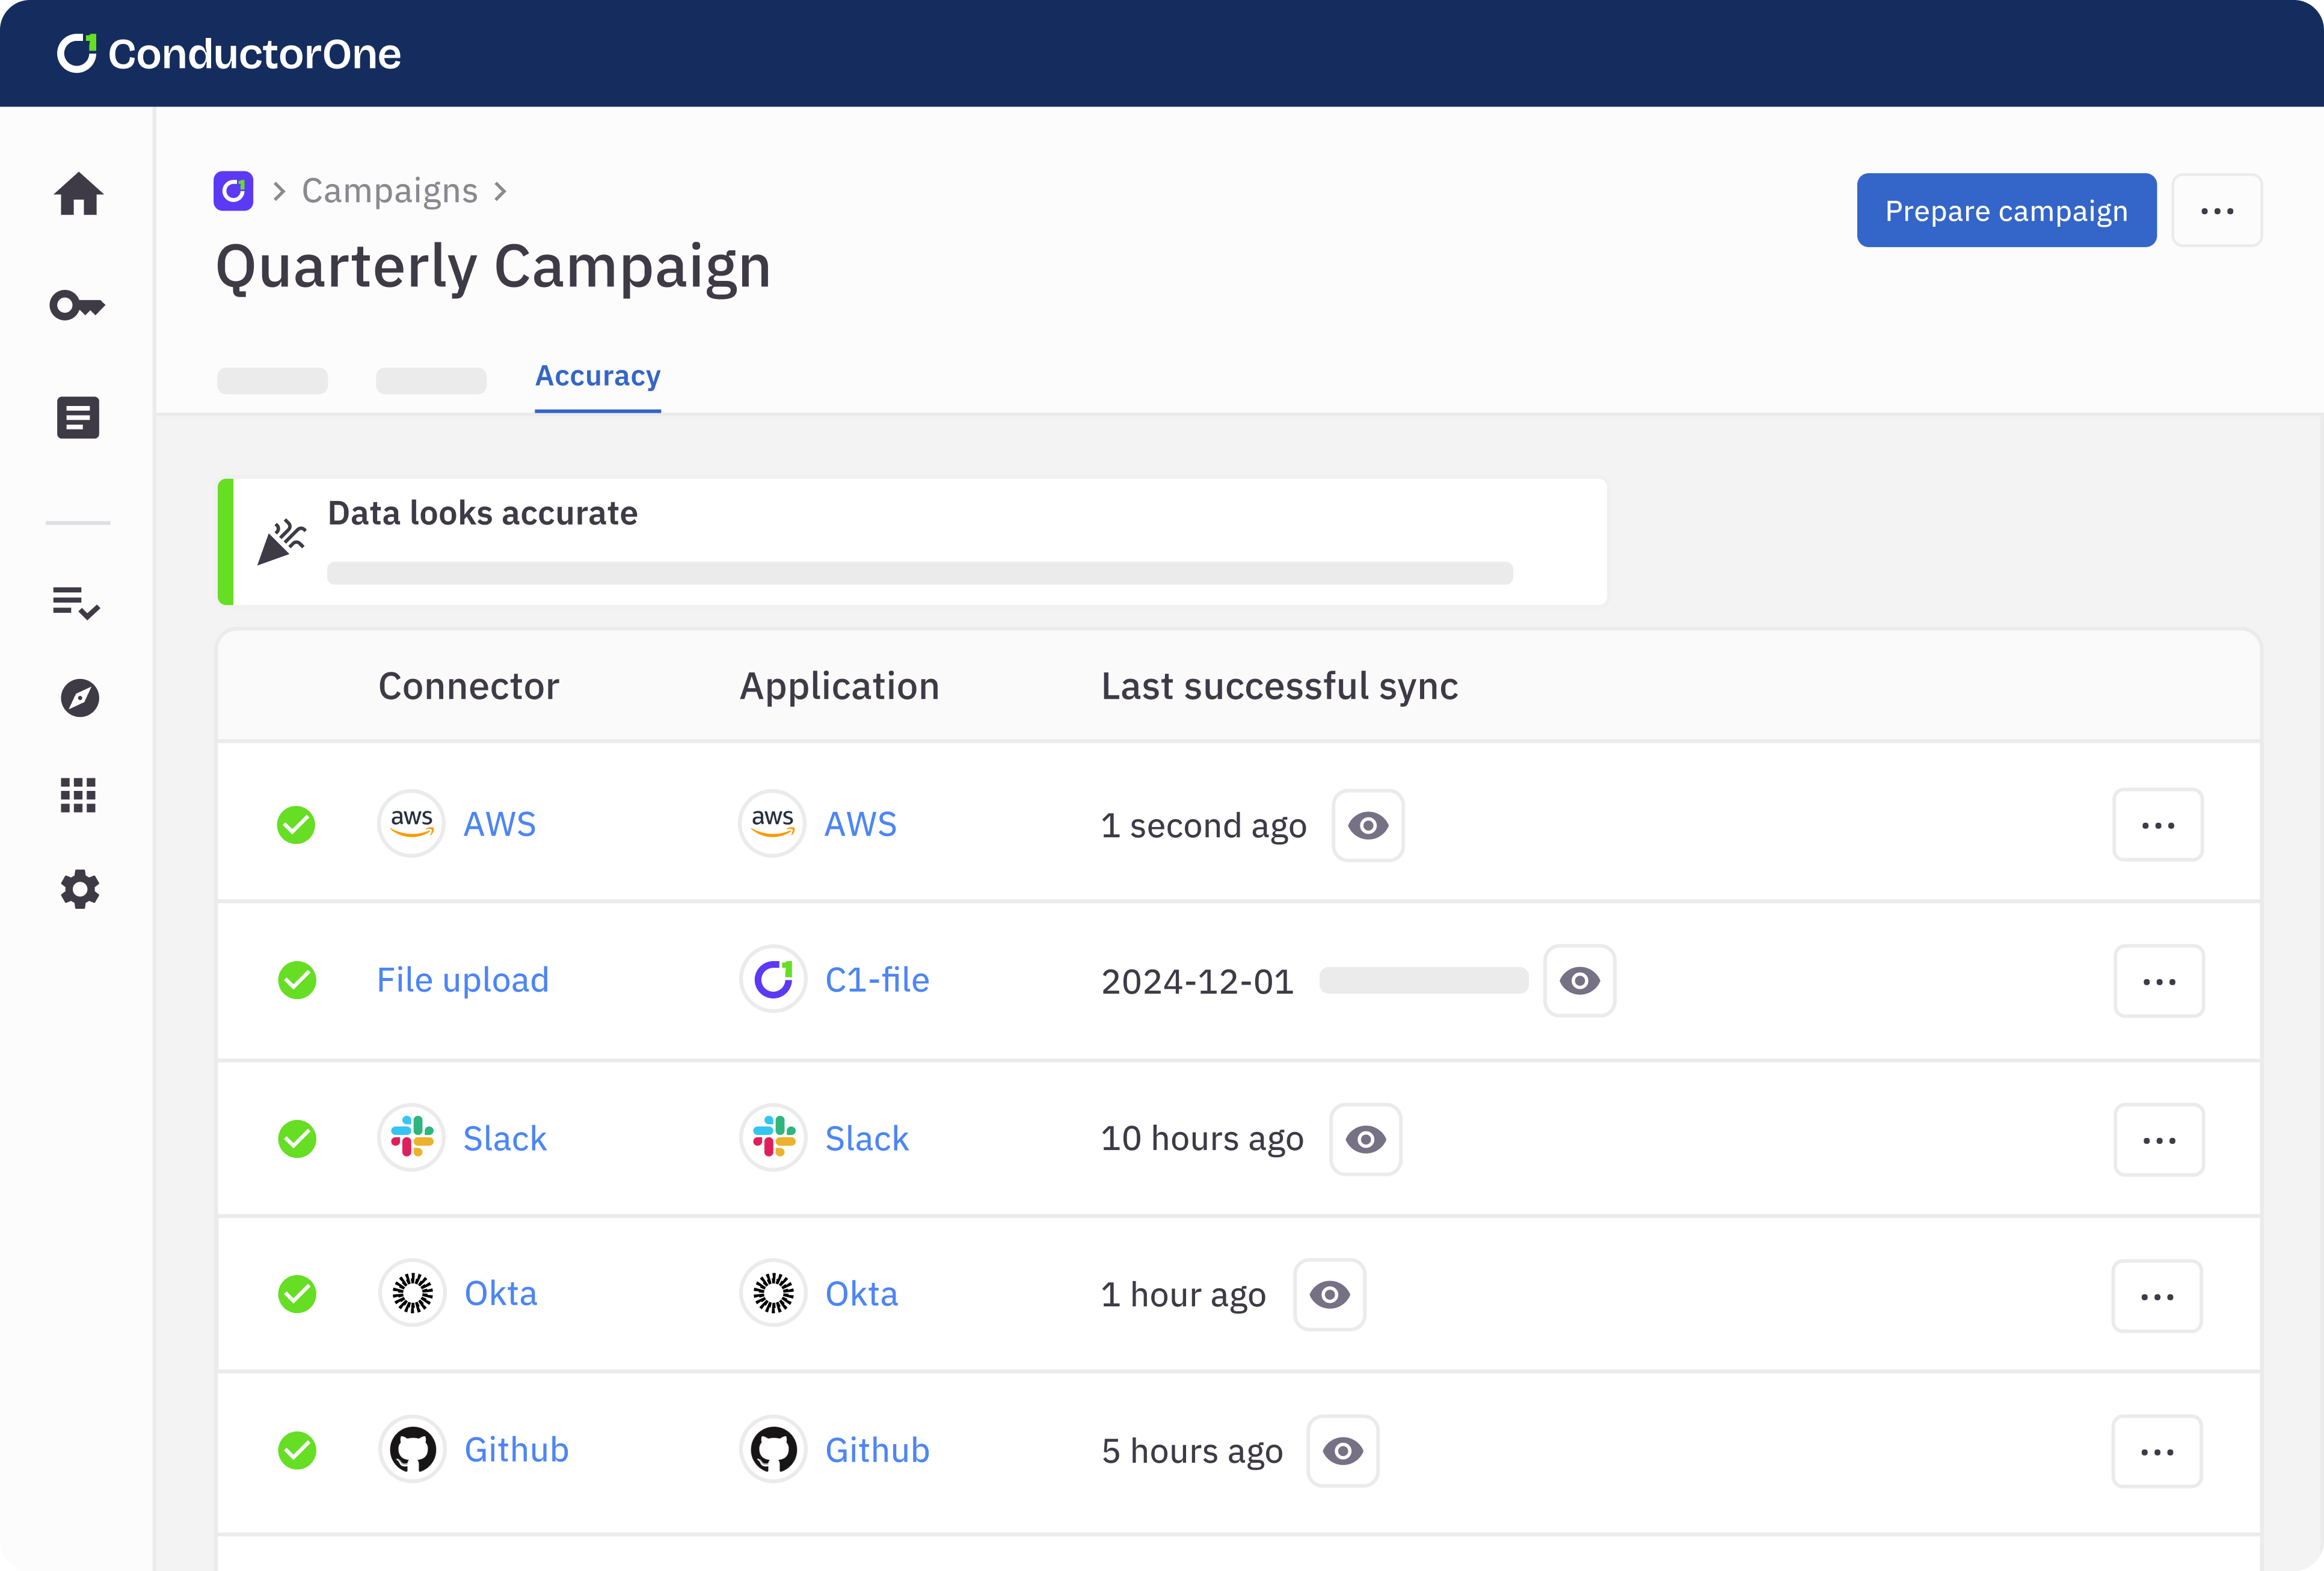Click the C1-file application link
Viewport: 2324px width, 1571px height.
(x=876, y=980)
